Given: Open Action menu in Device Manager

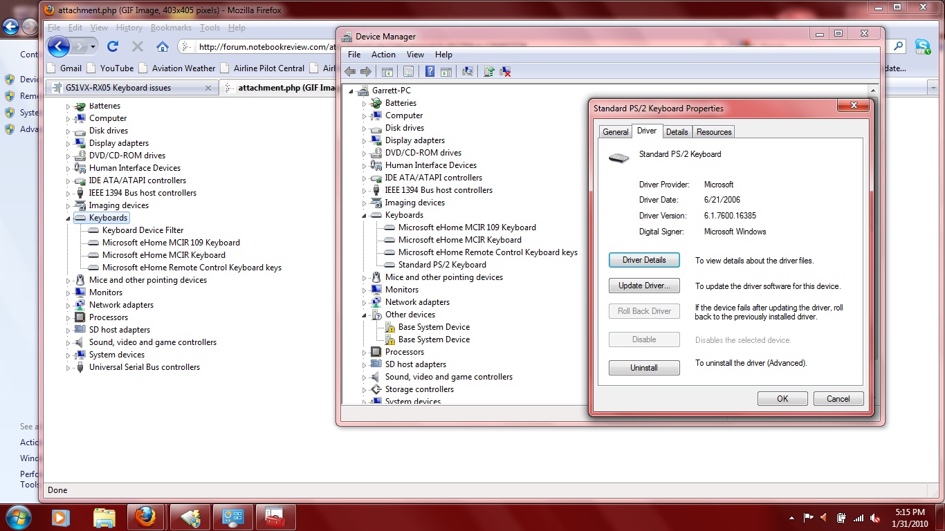Looking at the screenshot, I should pyautogui.click(x=383, y=55).
